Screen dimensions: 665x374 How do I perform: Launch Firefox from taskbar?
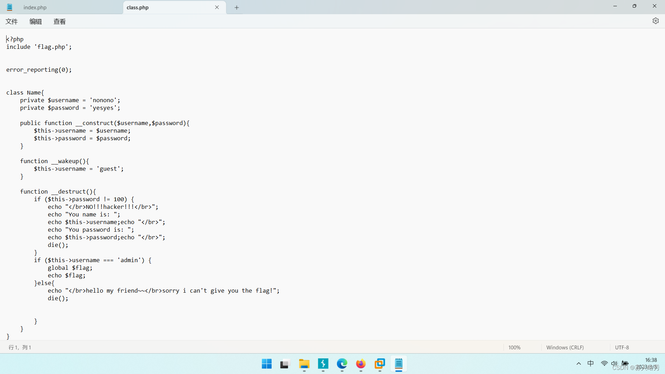tap(361, 364)
